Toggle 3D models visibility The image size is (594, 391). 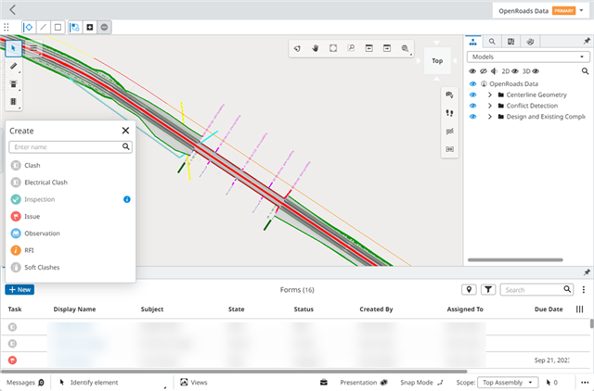(x=530, y=71)
